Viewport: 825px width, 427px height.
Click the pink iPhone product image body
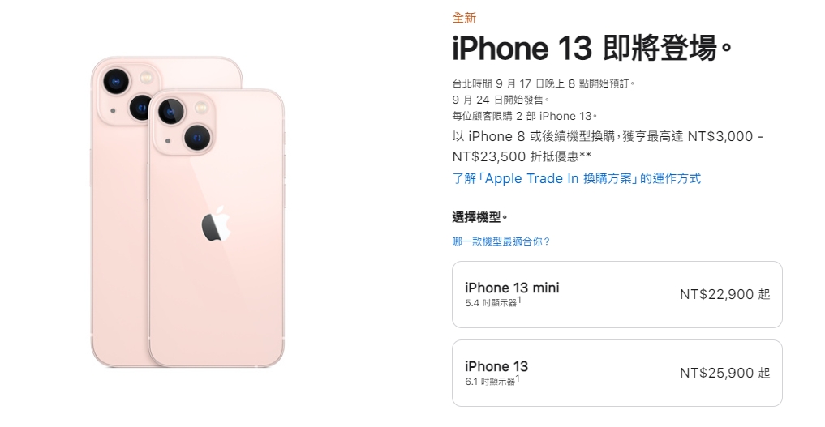[x=188, y=211]
